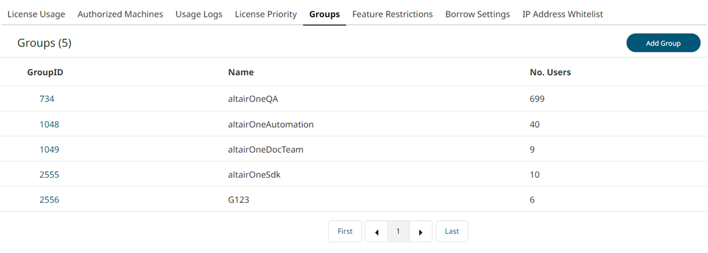This screenshot has height=253, width=708.
Task: Jump to the First page
Action: (x=345, y=232)
